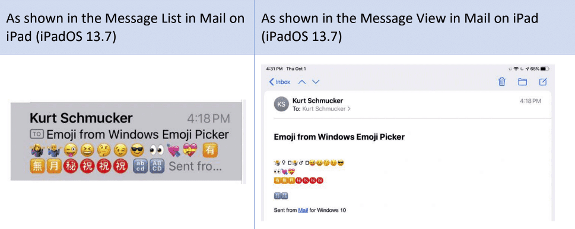Go to next message down arrow
The width and height of the screenshot is (575, 229).
tap(316, 82)
